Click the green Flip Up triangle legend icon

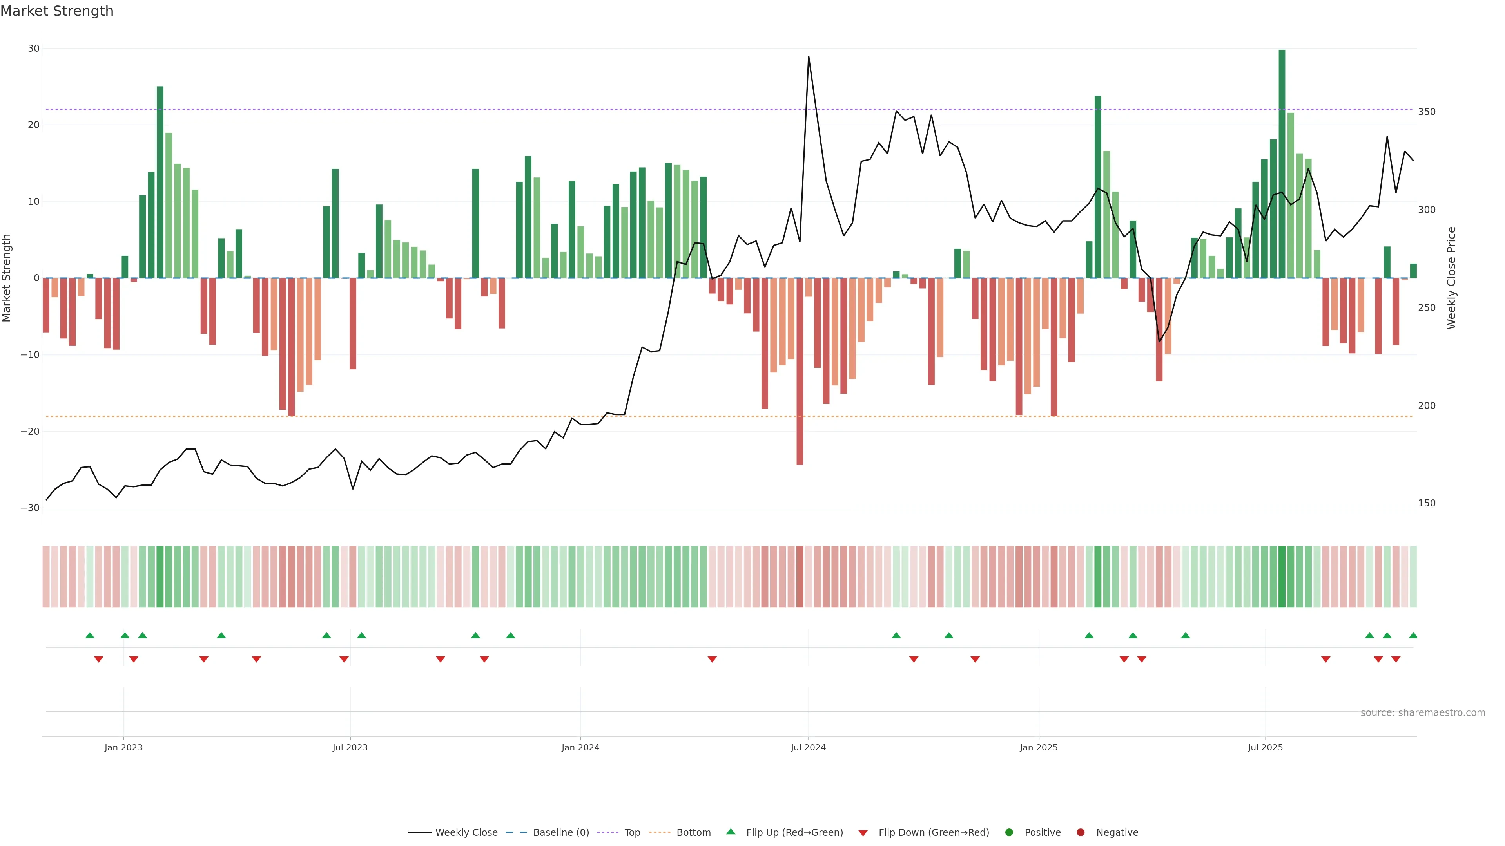[x=730, y=832]
